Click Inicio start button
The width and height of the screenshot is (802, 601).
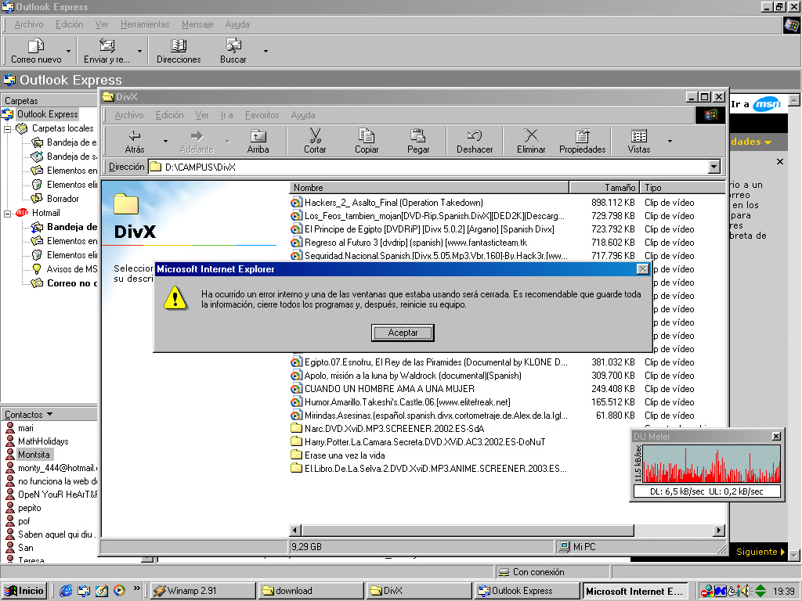tap(24, 591)
